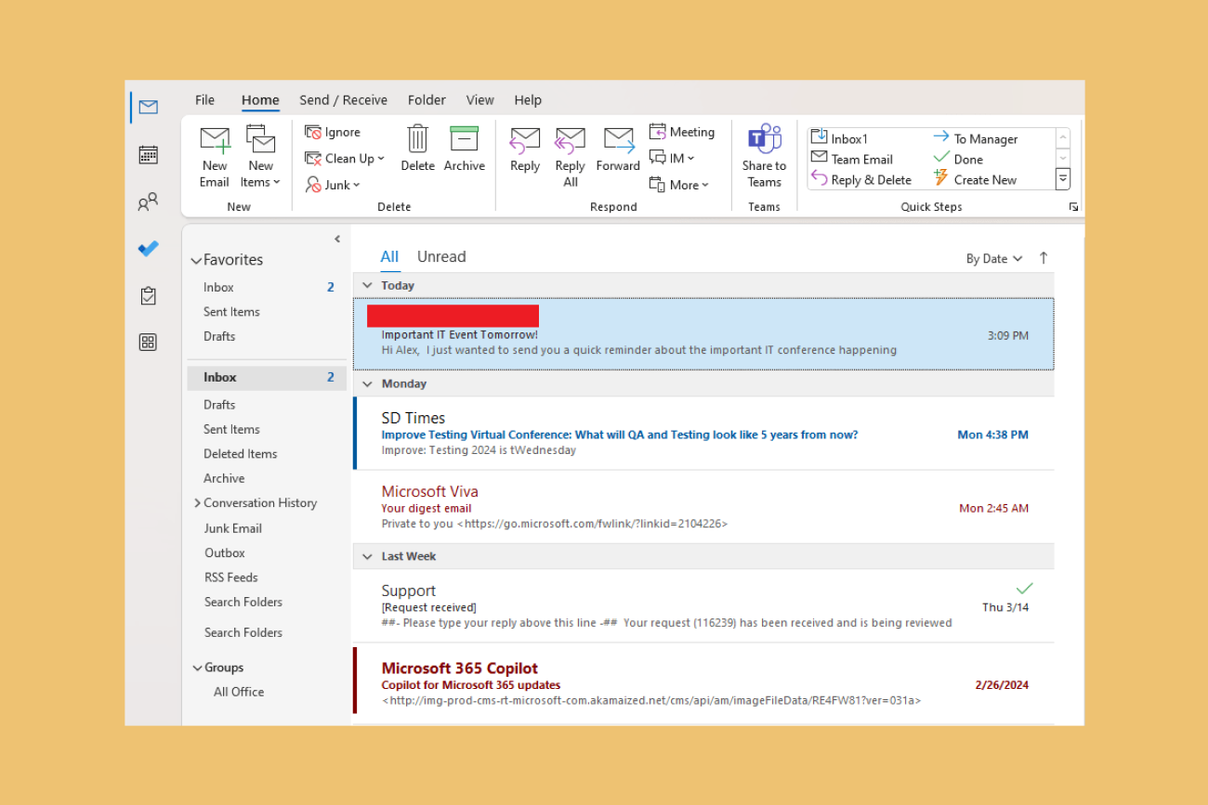
Task: Open the Support Request received email
Action: click(x=704, y=605)
